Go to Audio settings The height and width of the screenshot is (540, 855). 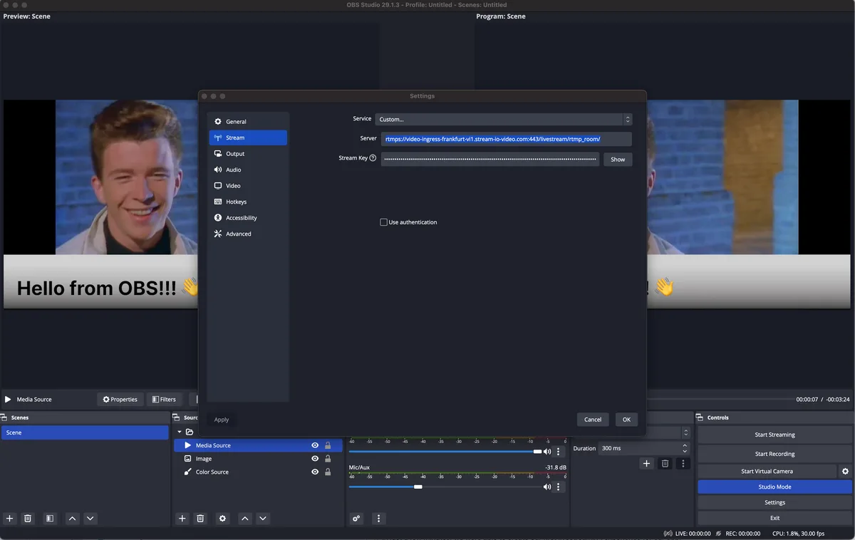(x=249, y=170)
